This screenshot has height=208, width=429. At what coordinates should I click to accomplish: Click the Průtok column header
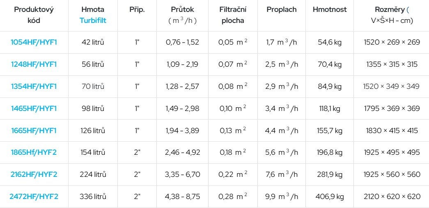183,15
